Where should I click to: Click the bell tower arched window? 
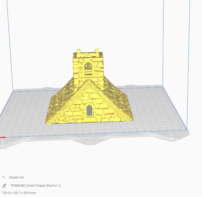point(88,67)
